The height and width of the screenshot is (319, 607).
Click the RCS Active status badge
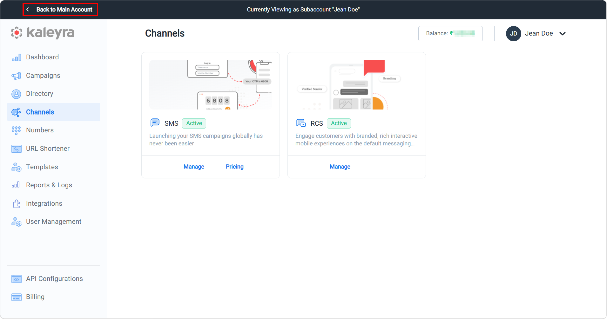339,123
